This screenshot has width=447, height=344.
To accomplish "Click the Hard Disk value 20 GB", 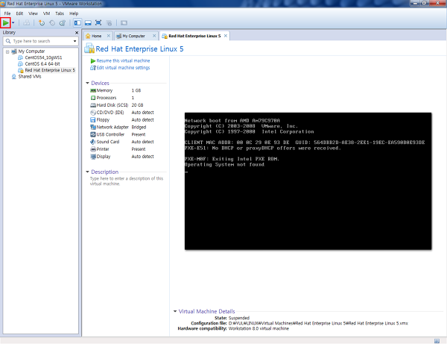I will [x=137, y=105].
